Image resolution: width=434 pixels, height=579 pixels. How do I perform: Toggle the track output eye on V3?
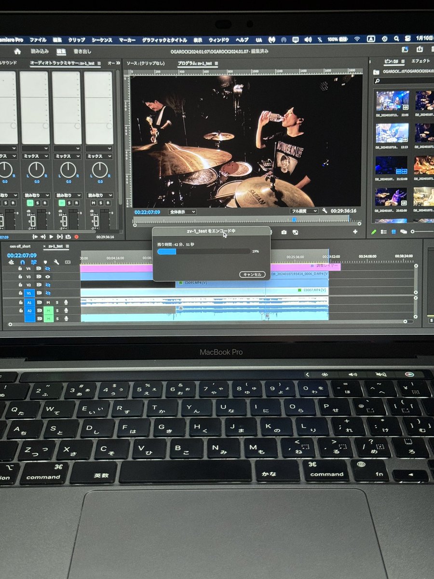pos(47,276)
